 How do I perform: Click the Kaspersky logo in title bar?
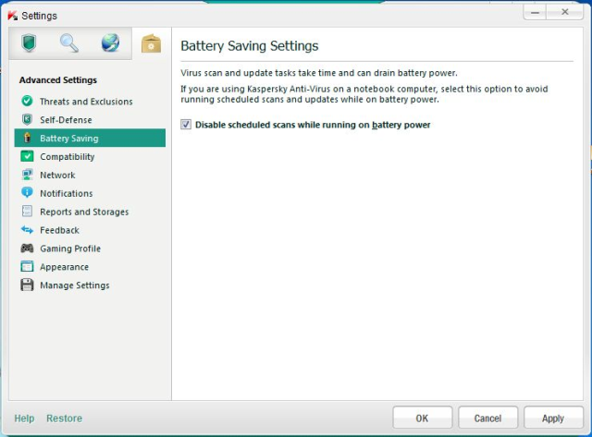[x=12, y=16]
